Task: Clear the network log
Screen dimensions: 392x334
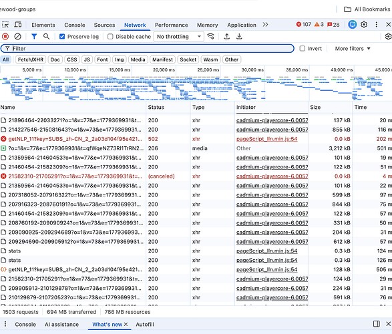Action: coord(17,37)
